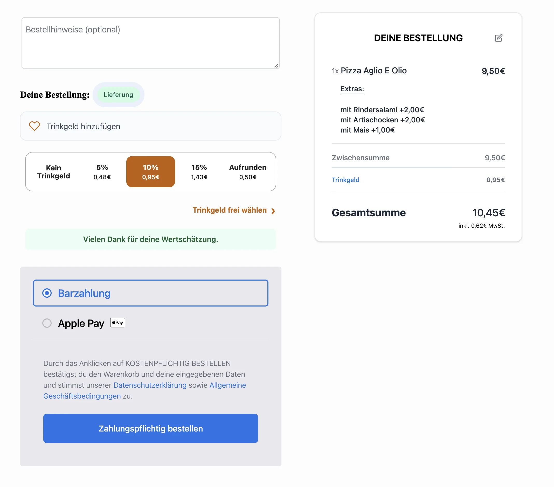554x487 pixels.
Task: Click into the Bestellhinweise text field
Action: tap(150, 43)
